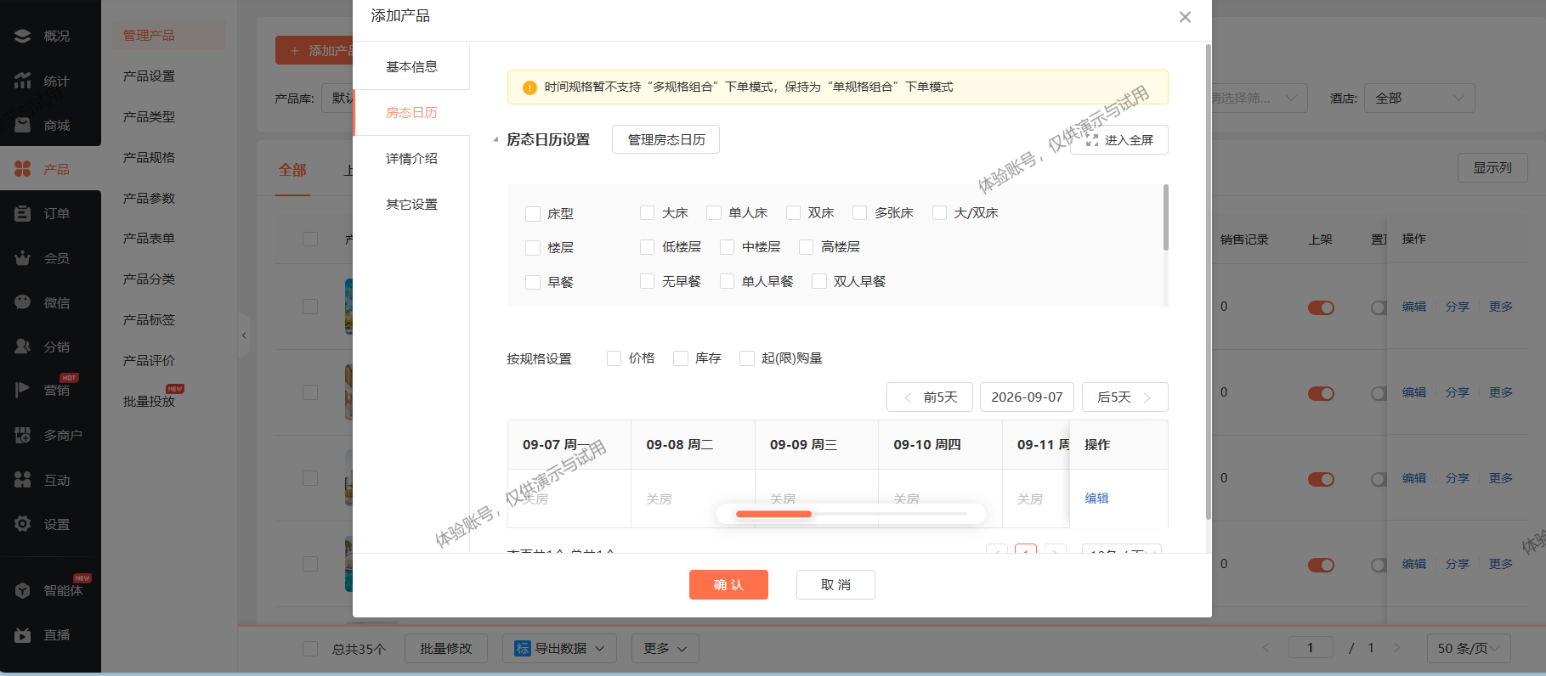Collapse the 房态日历设置 section triangle

point(496,140)
